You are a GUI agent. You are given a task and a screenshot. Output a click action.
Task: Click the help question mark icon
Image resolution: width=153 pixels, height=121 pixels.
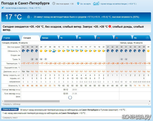pos(147,38)
